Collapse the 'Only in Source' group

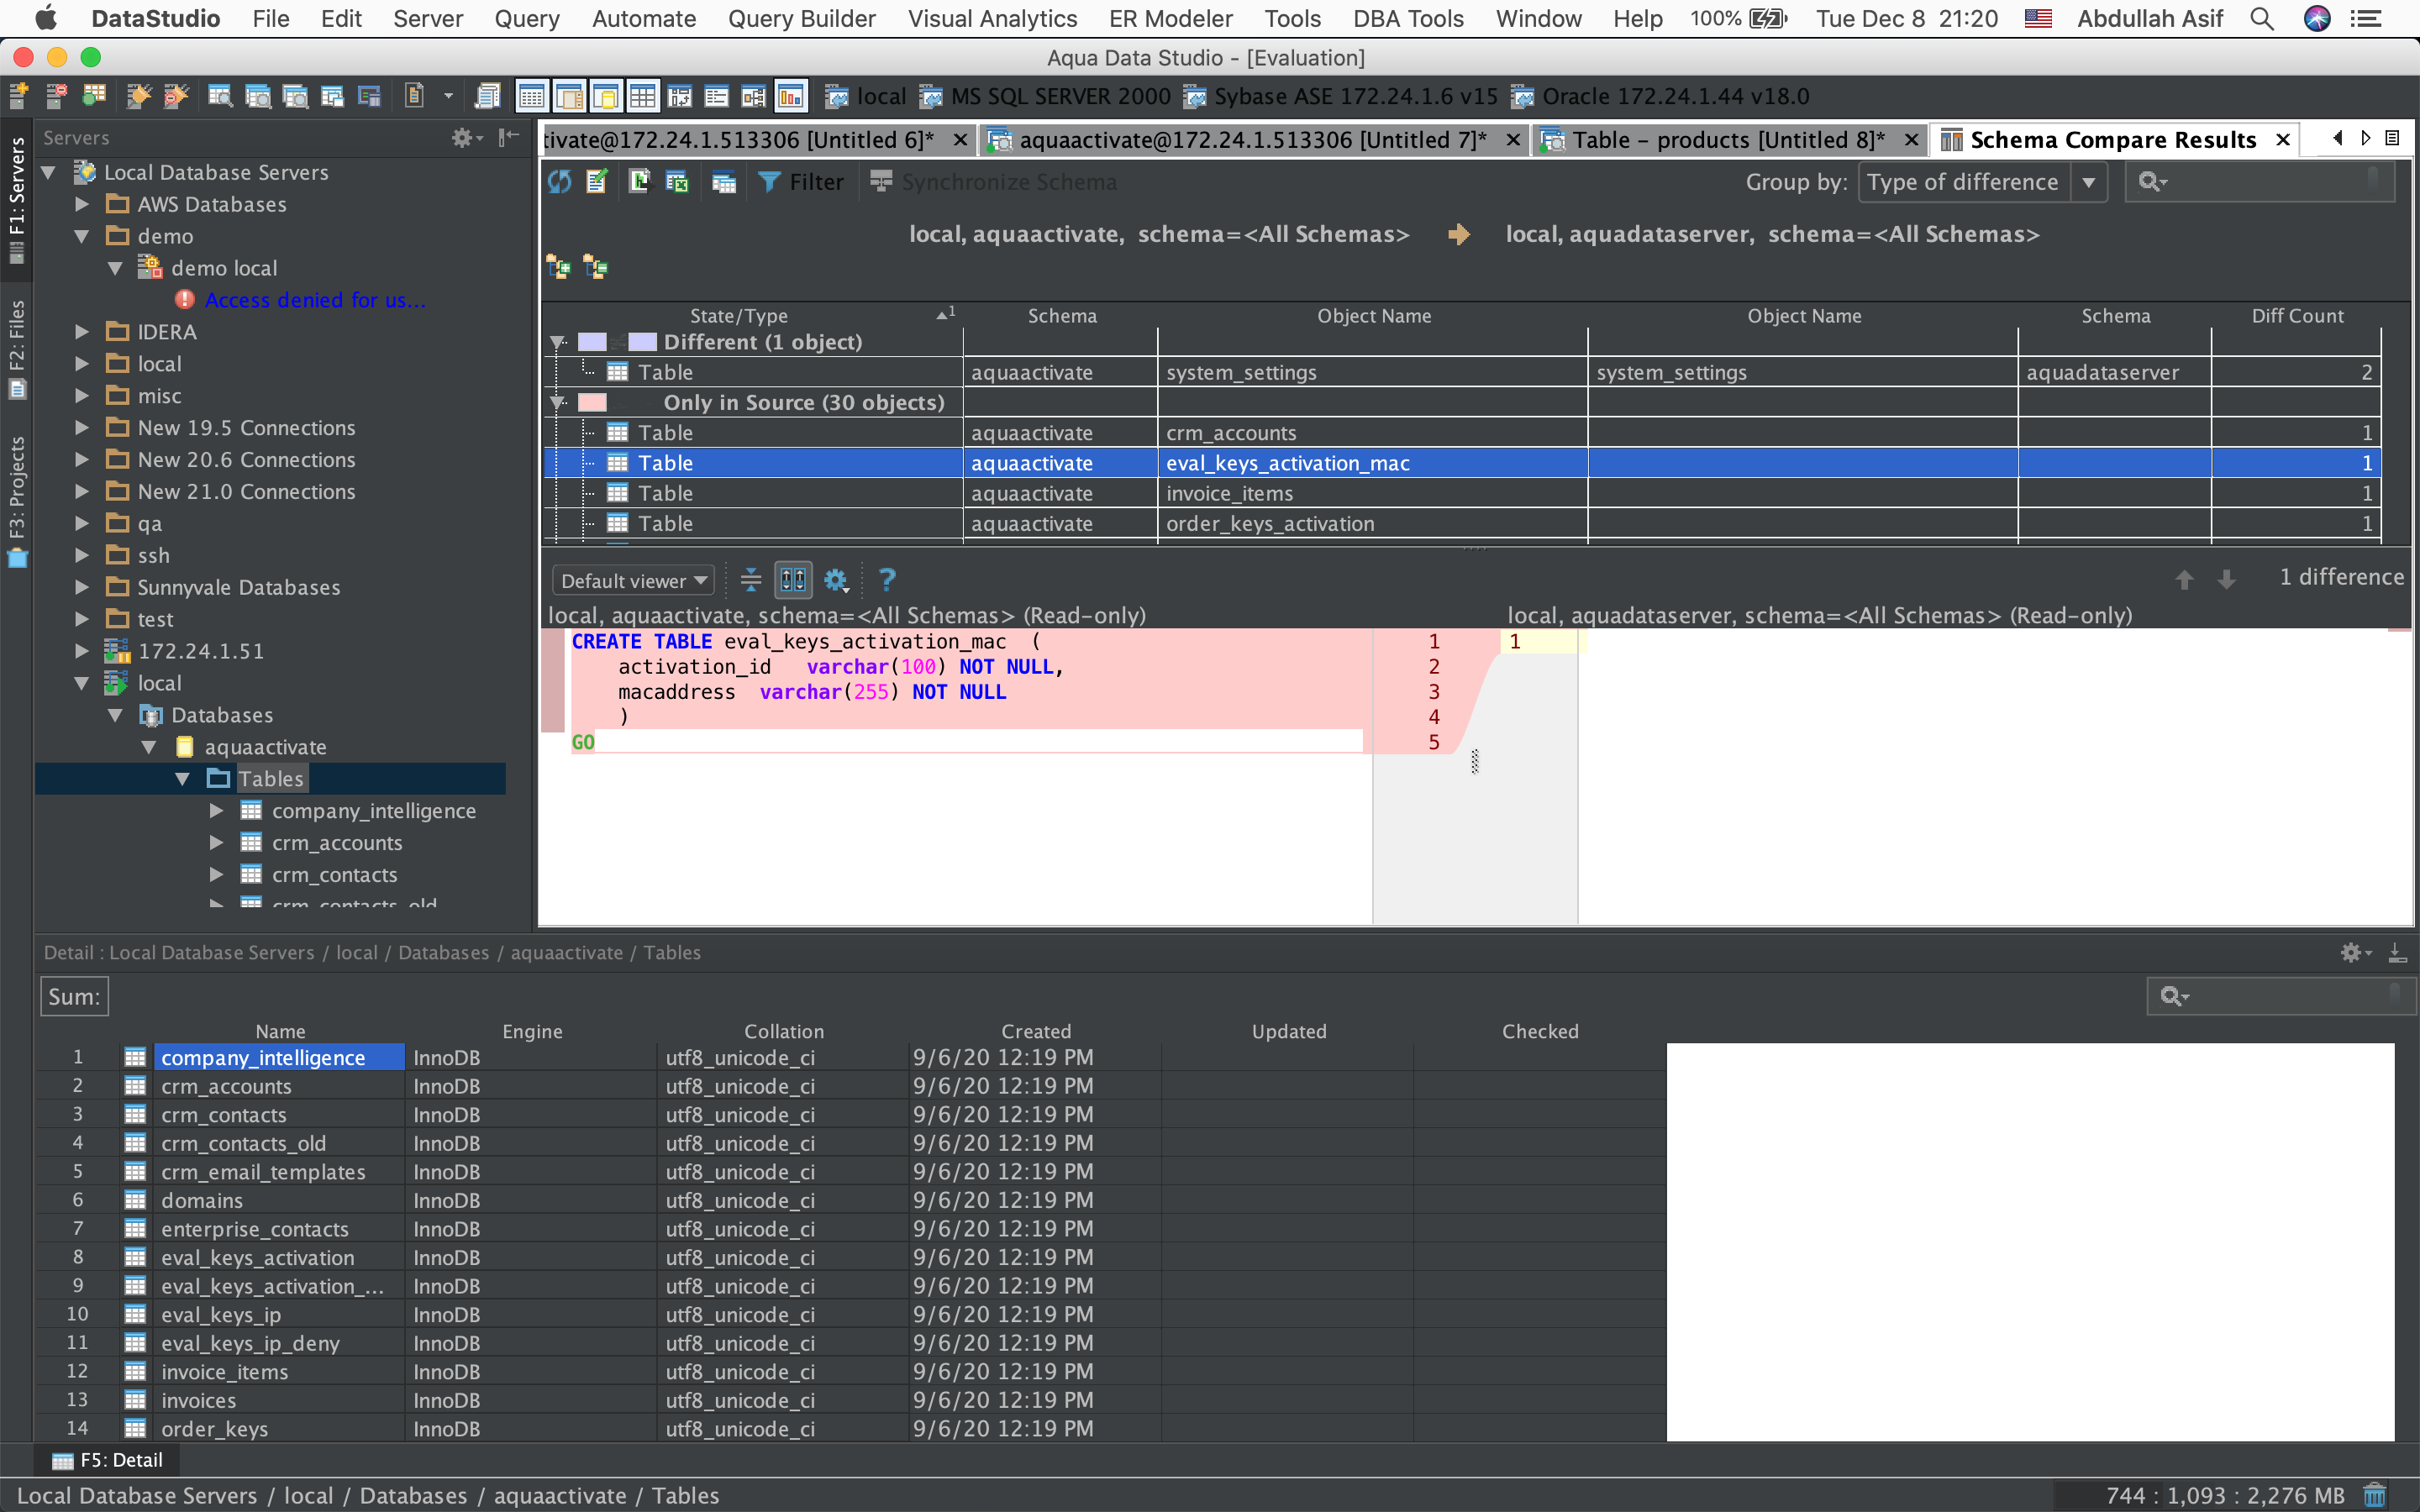[x=558, y=403]
